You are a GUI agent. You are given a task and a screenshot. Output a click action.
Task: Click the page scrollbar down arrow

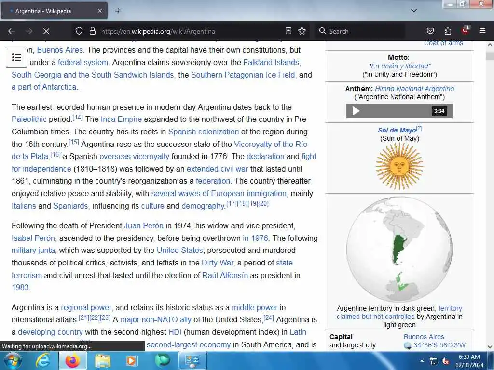pos(490,347)
